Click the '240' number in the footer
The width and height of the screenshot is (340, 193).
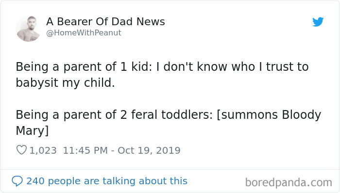pos(35,181)
